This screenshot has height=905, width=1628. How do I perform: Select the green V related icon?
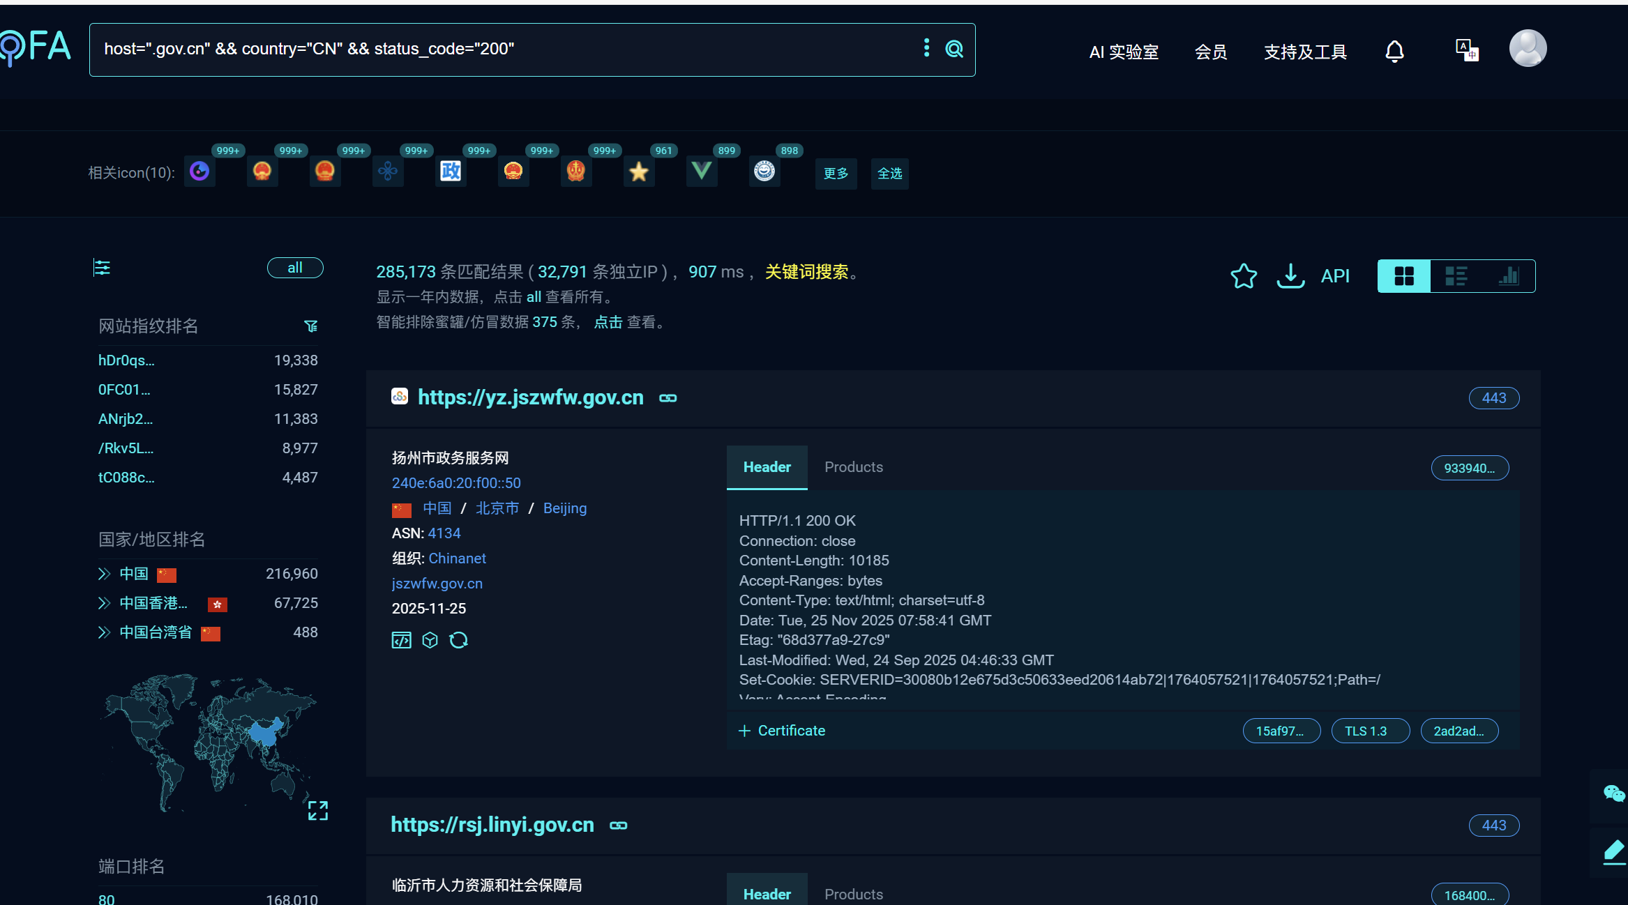tap(702, 172)
